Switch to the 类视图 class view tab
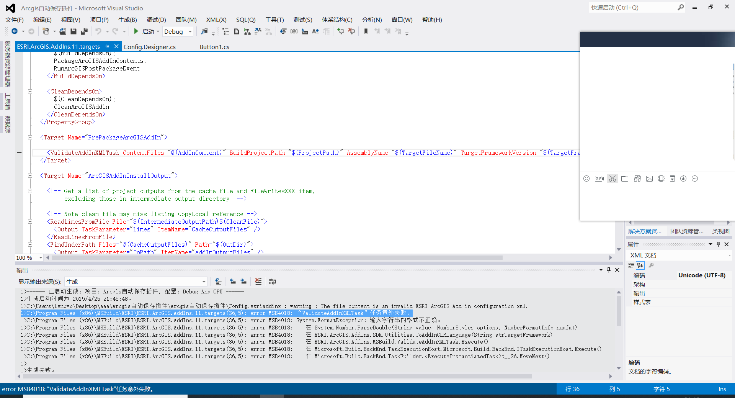 [720, 231]
